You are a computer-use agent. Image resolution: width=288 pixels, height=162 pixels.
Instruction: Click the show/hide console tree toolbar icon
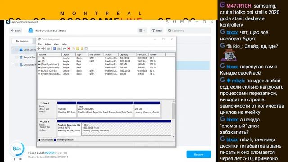(49, 49)
